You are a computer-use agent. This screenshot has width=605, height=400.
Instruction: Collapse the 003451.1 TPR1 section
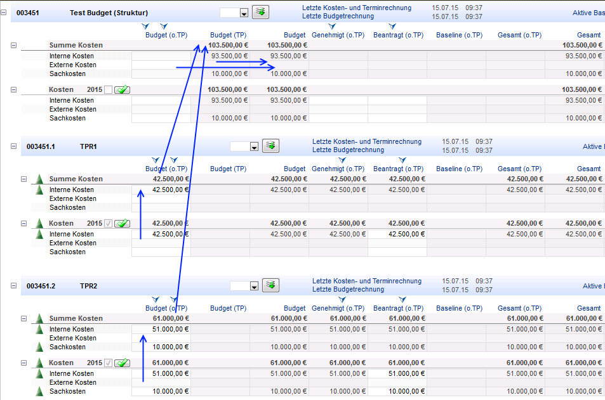pyautogui.click(x=14, y=146)
